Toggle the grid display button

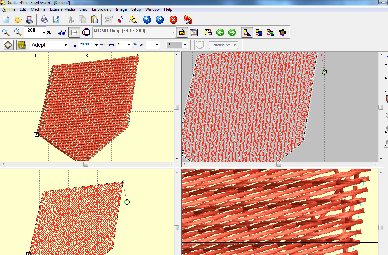click(75, 32)
